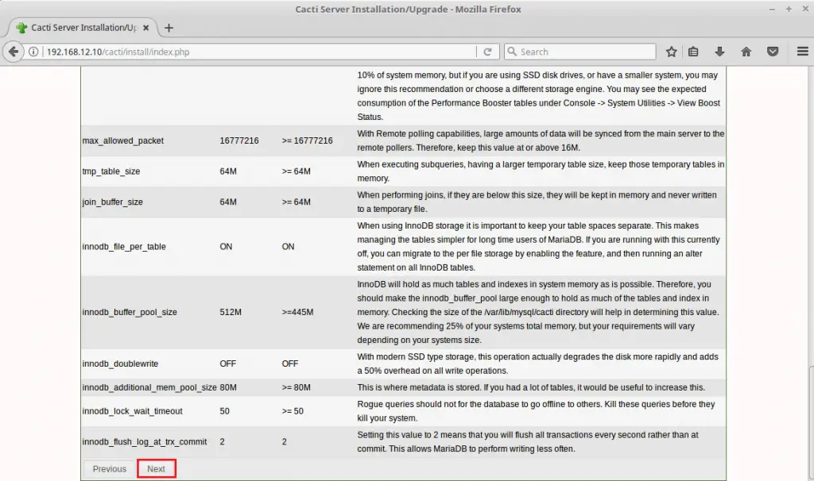Click the Search box in the toolbar

[579, 52]
